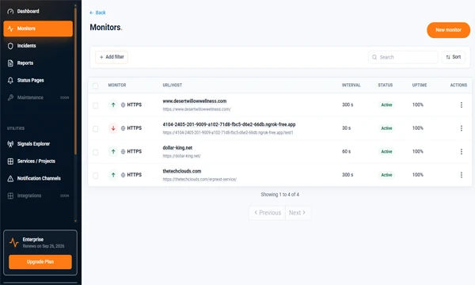Open Services / Projects in the sidebar

(x=38, y=161)
